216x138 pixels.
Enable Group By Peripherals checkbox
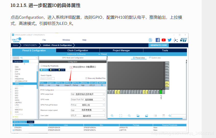click(42, 66)
